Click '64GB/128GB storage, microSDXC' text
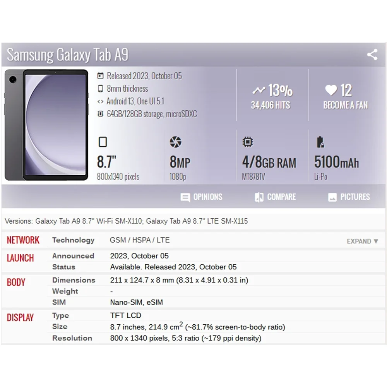 152,114
